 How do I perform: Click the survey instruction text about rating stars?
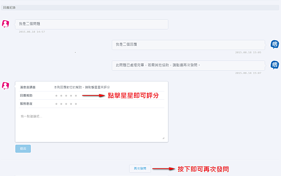pos(82,87)
